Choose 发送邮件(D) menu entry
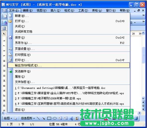Screen dimensions: 147x128 [69, 71]
